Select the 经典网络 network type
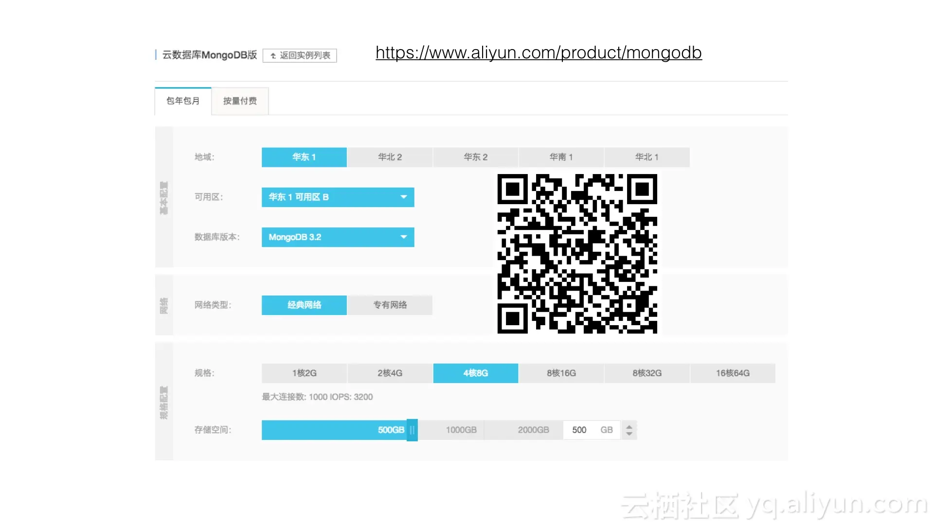The height and width of the screenshot is (525, 934). pyautogui.click(x=304, y=305)
